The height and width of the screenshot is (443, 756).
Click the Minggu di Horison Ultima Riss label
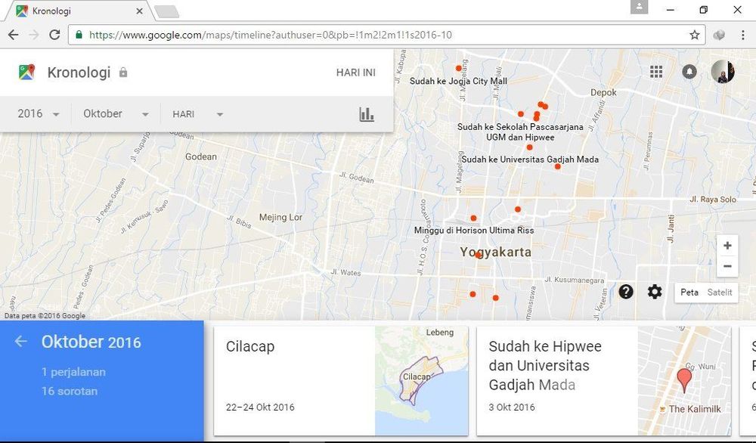474,231
